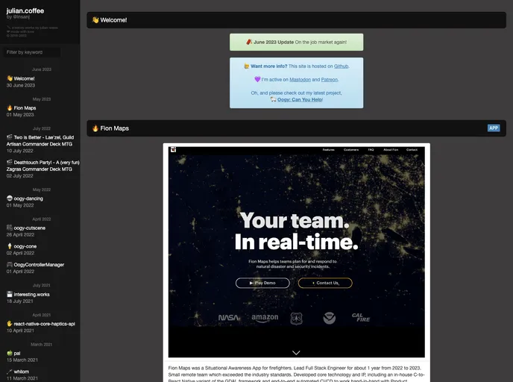Click the Forest Service shield logo
Screen dimensions: 513x382
tap(296, 318)
